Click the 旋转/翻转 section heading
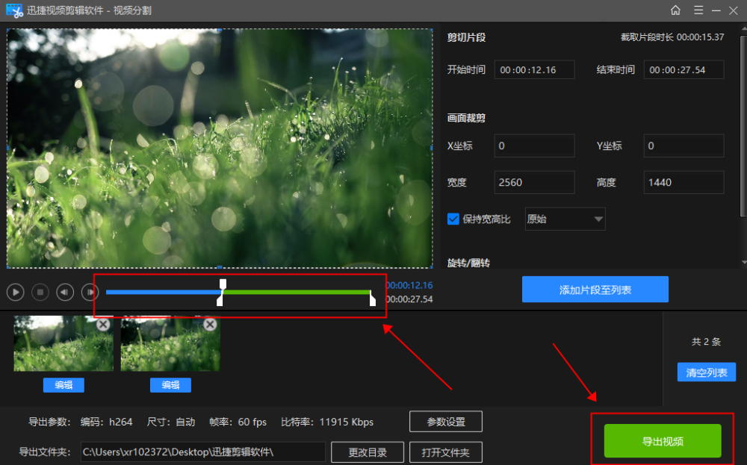 469,263
